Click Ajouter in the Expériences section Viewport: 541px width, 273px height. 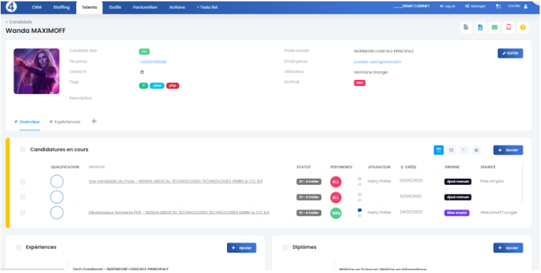click(x=241, y=248)
